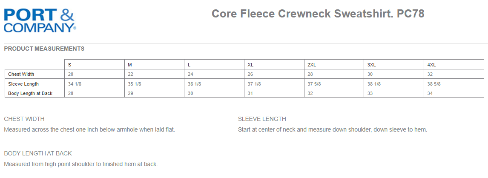488x178 pixels.
Task: Click the Chest Width value for size L
Action: 190,74
